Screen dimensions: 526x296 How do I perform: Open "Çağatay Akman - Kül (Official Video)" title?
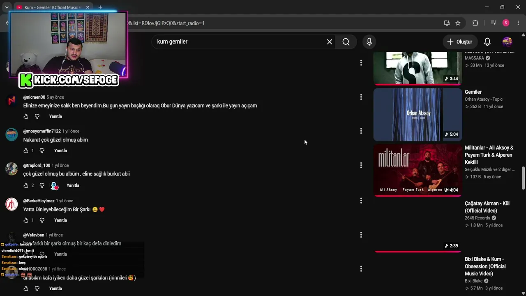click(487, 207)
